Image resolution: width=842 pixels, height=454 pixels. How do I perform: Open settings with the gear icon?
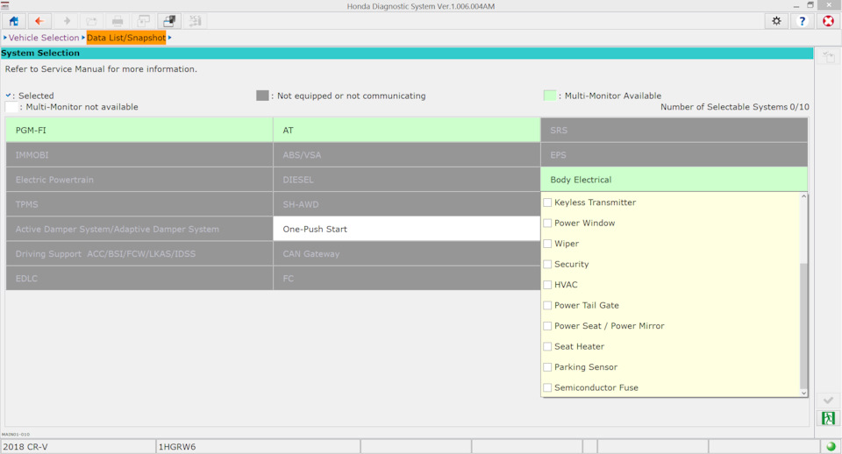(x=776, y=21)
